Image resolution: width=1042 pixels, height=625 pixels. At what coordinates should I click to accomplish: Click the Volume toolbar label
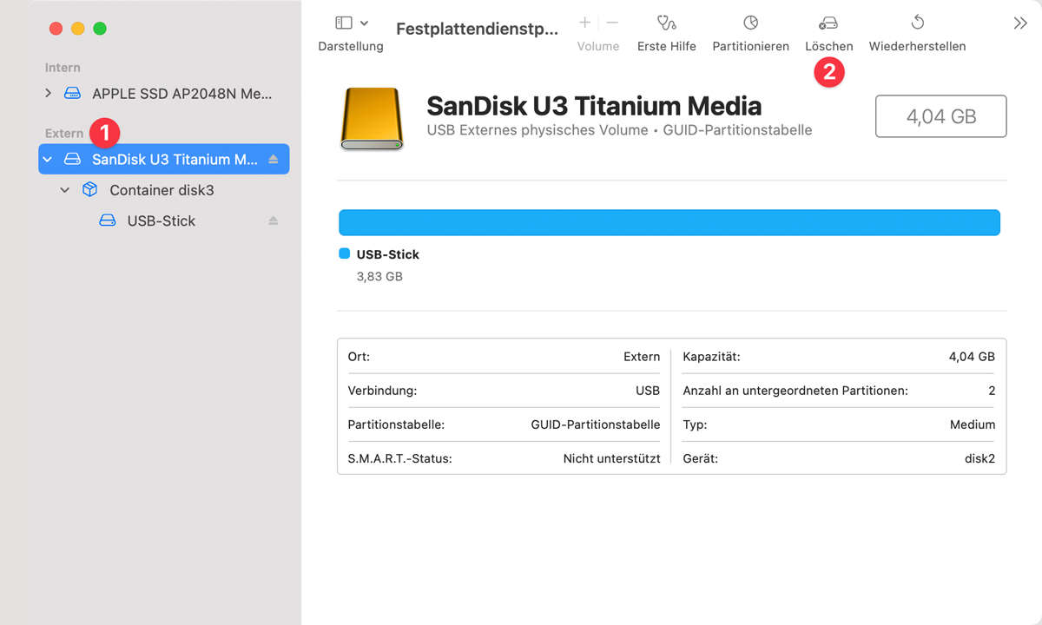click(x=598, y=46)
